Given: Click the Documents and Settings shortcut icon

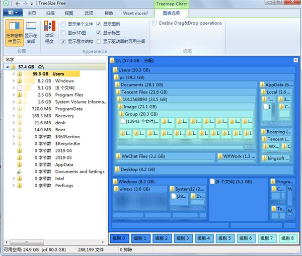Looking at the screenshot, I should 19,172.
